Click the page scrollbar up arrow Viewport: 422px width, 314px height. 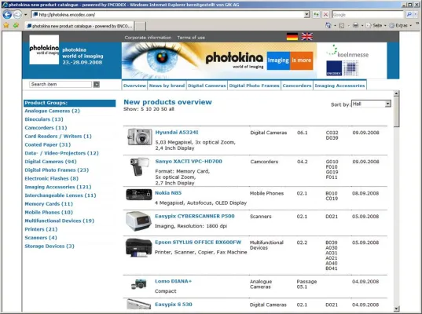pos(396,93)
